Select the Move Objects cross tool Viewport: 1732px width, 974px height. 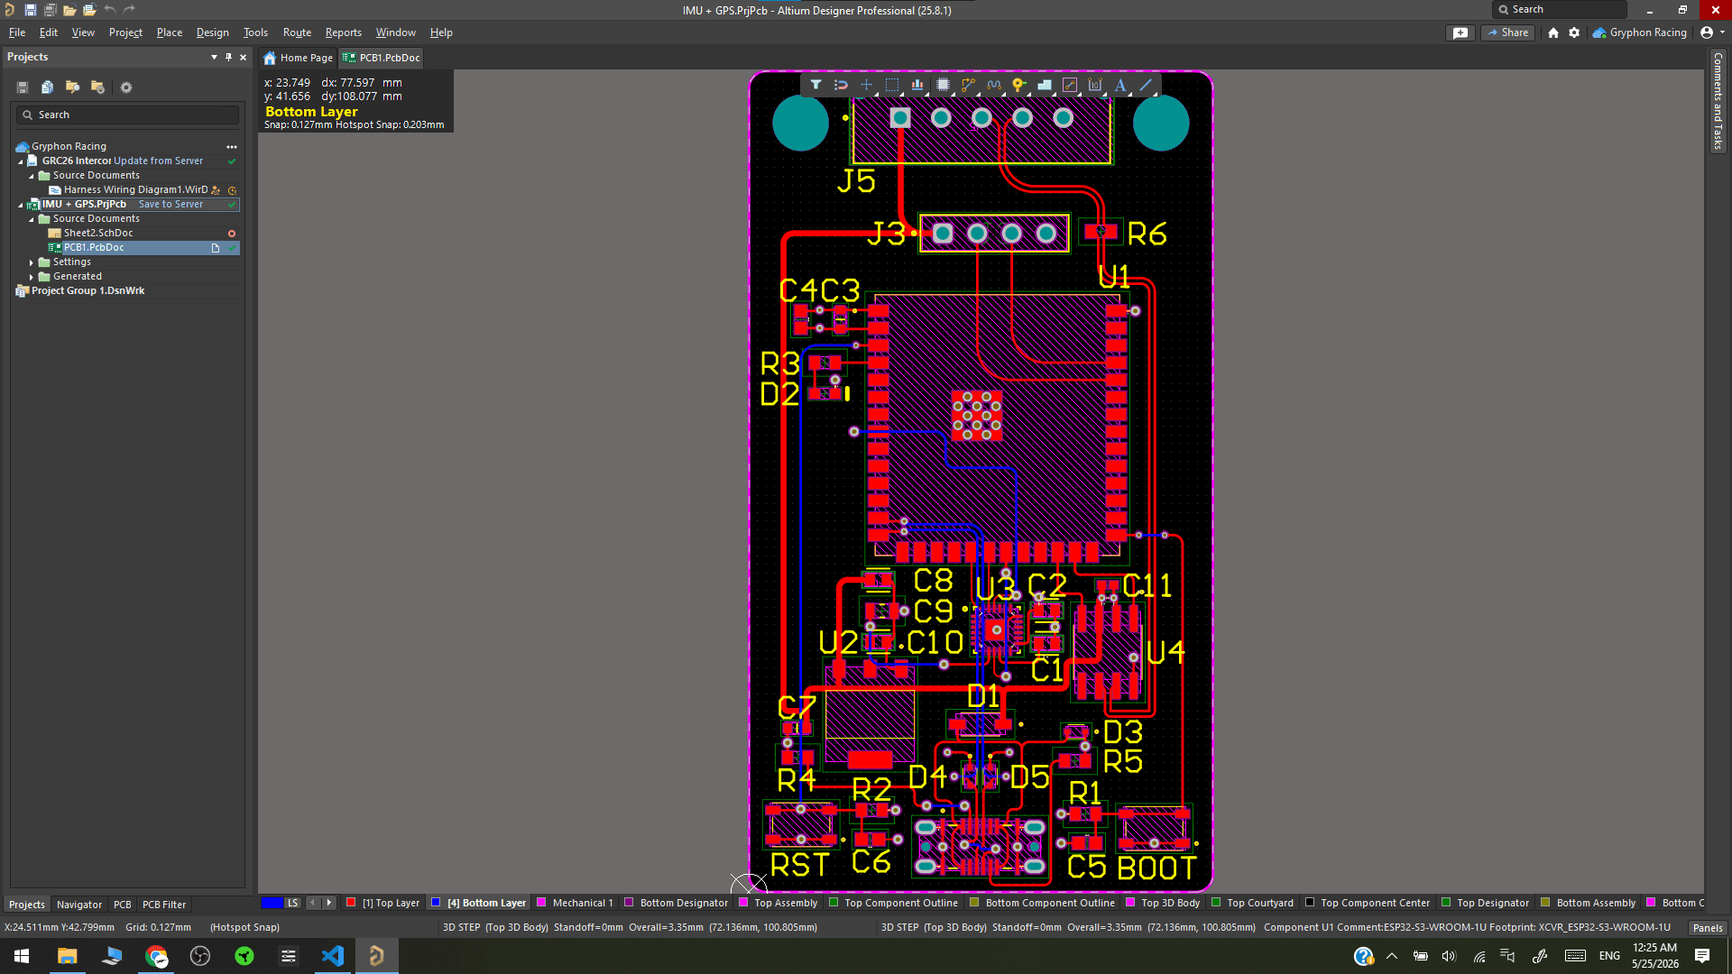(866, 85)
